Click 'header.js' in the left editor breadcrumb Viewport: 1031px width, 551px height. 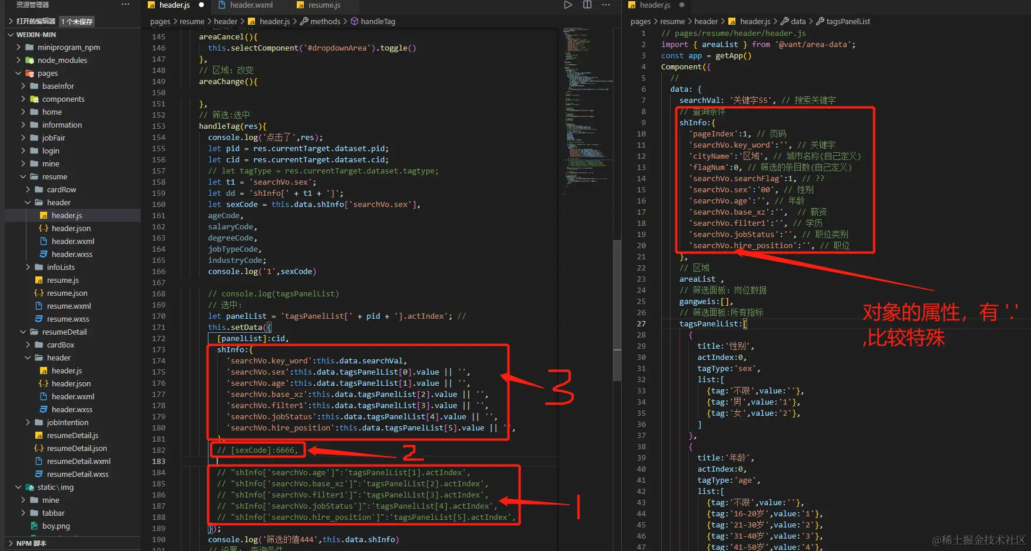click(x=274, y=22)
